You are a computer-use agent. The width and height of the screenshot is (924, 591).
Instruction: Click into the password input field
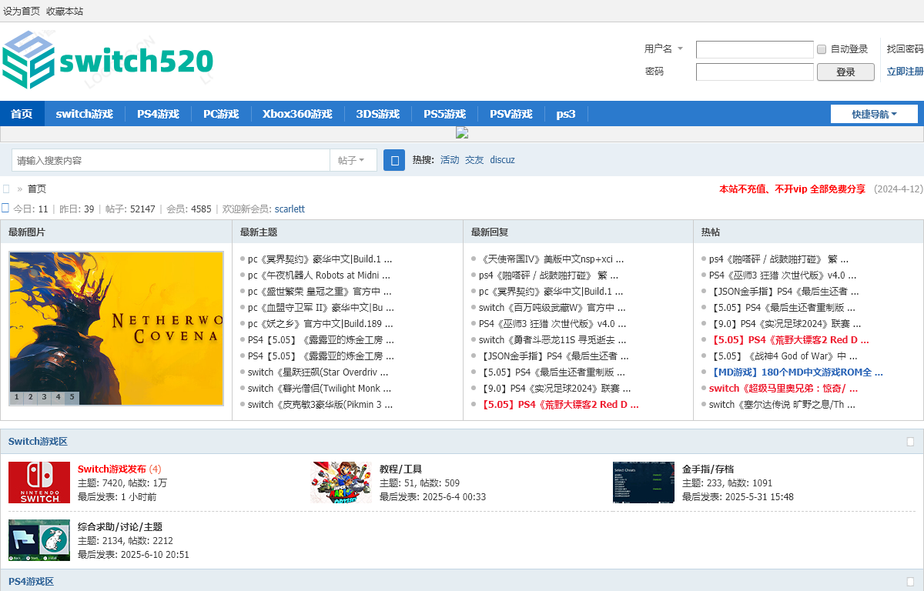pos(755,72)
